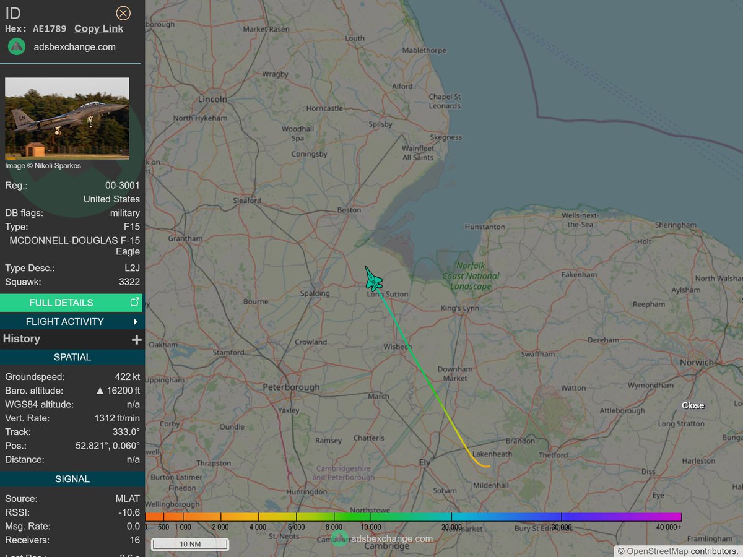Click Copy Link for hex AE1789
Screen dimensions: 743x557
[98, 28]
